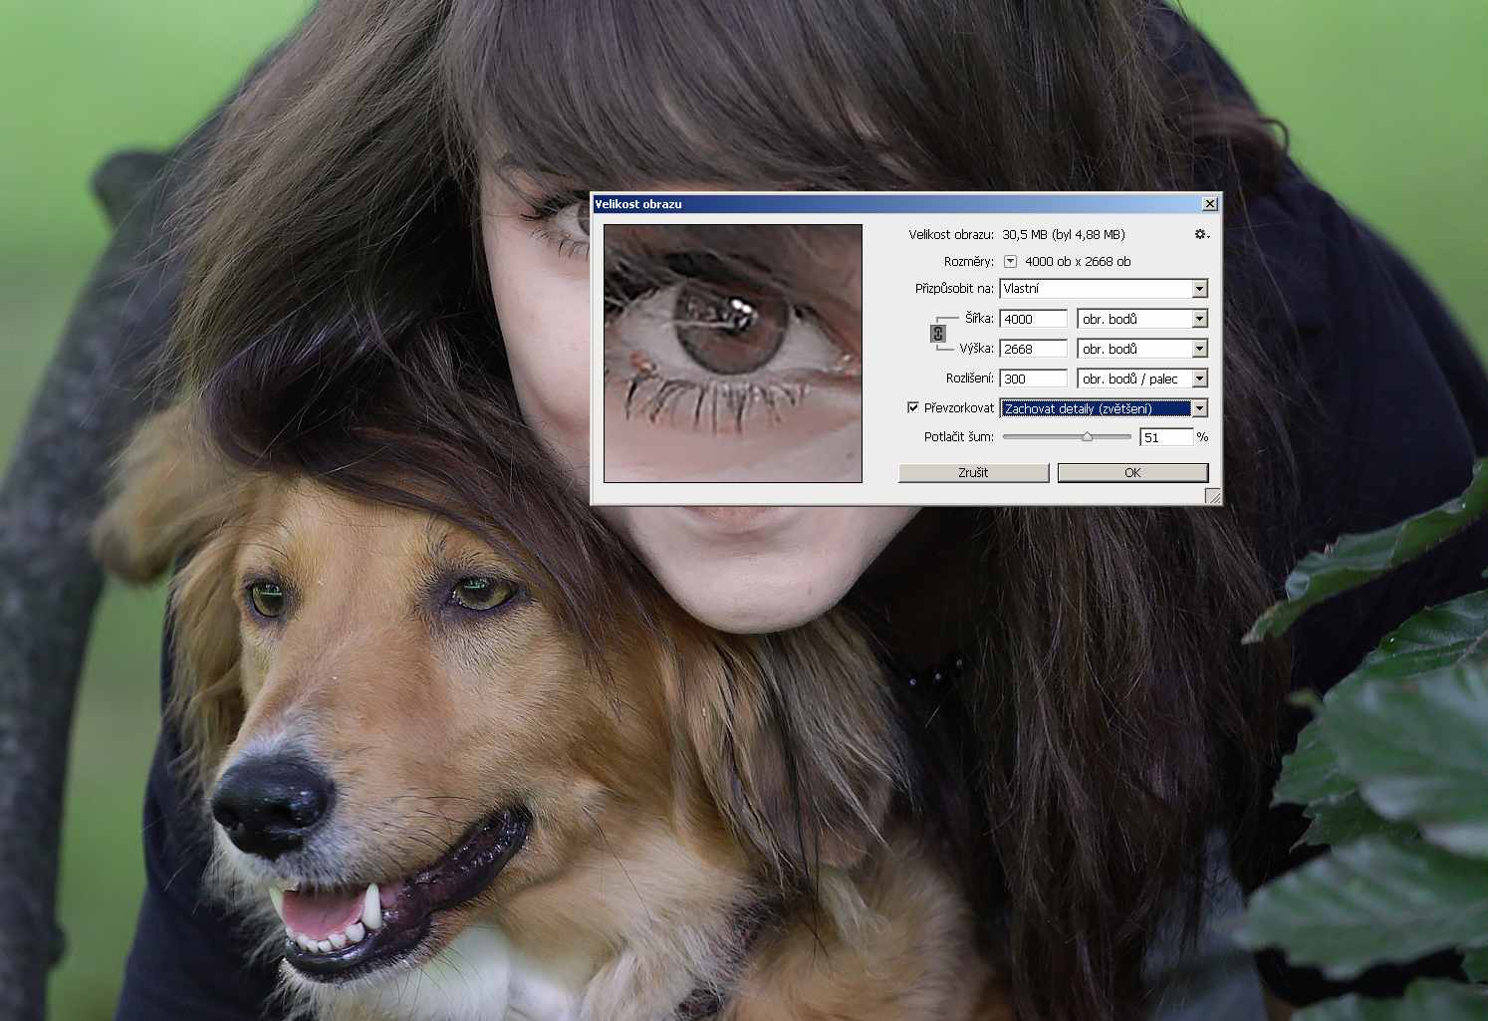
Task: Click the Šířka value field
Action: pyautogui.click(x=1033, y=319)
